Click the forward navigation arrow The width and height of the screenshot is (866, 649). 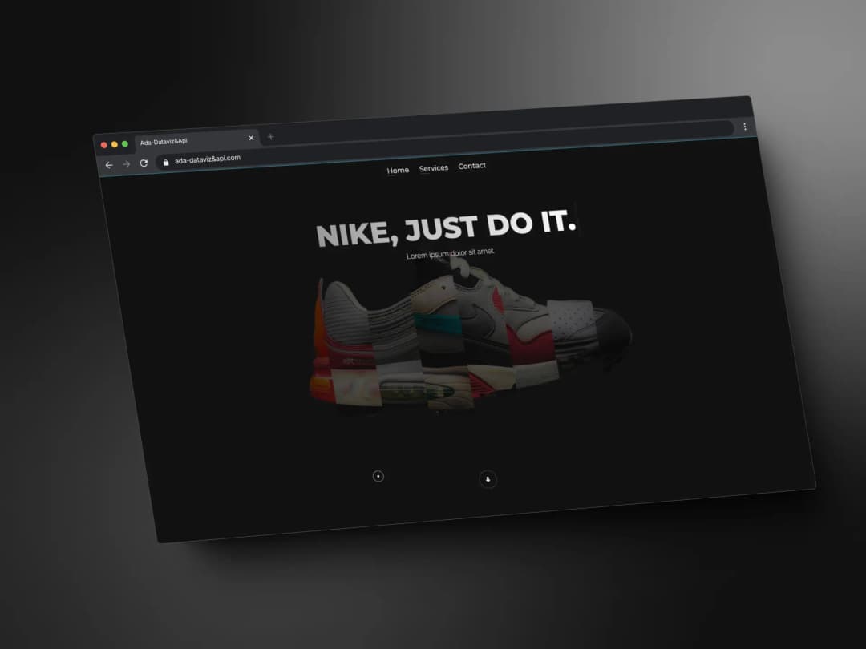(x=126, y=163)
